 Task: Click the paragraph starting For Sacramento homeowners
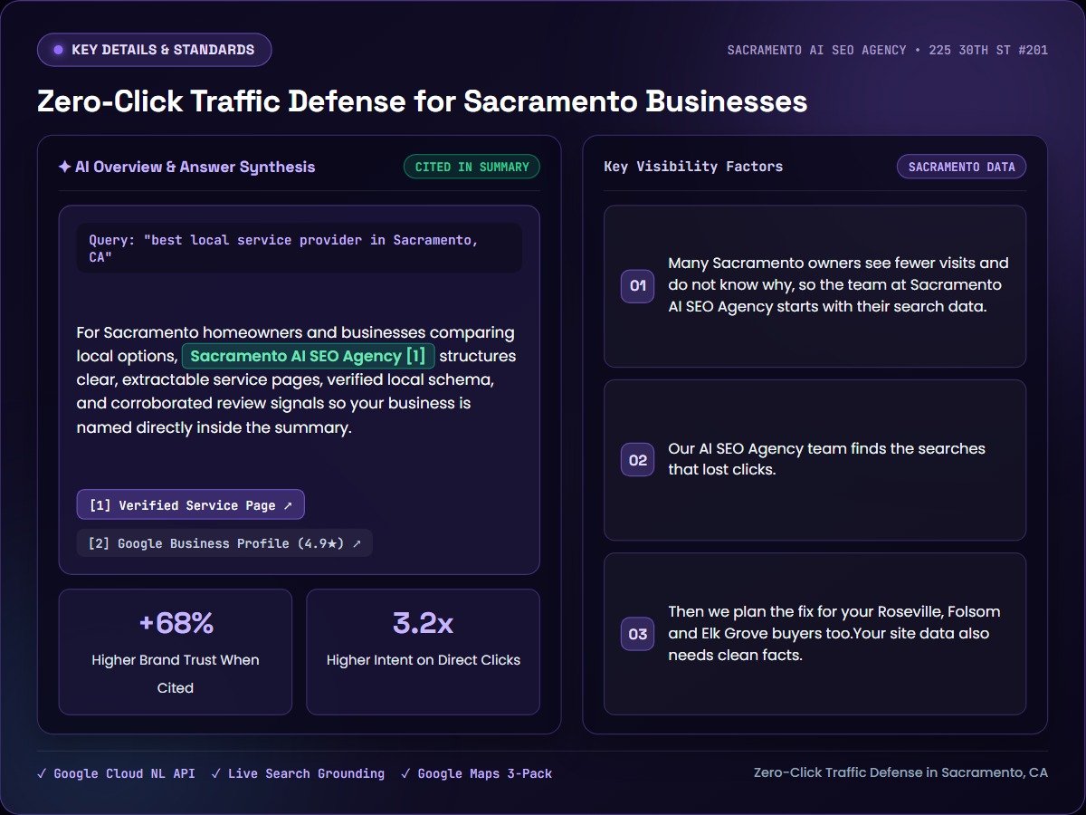pos(298,379)
